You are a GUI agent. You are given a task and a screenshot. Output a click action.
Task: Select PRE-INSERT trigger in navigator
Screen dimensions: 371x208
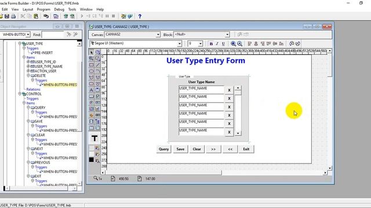coord(44,53)
